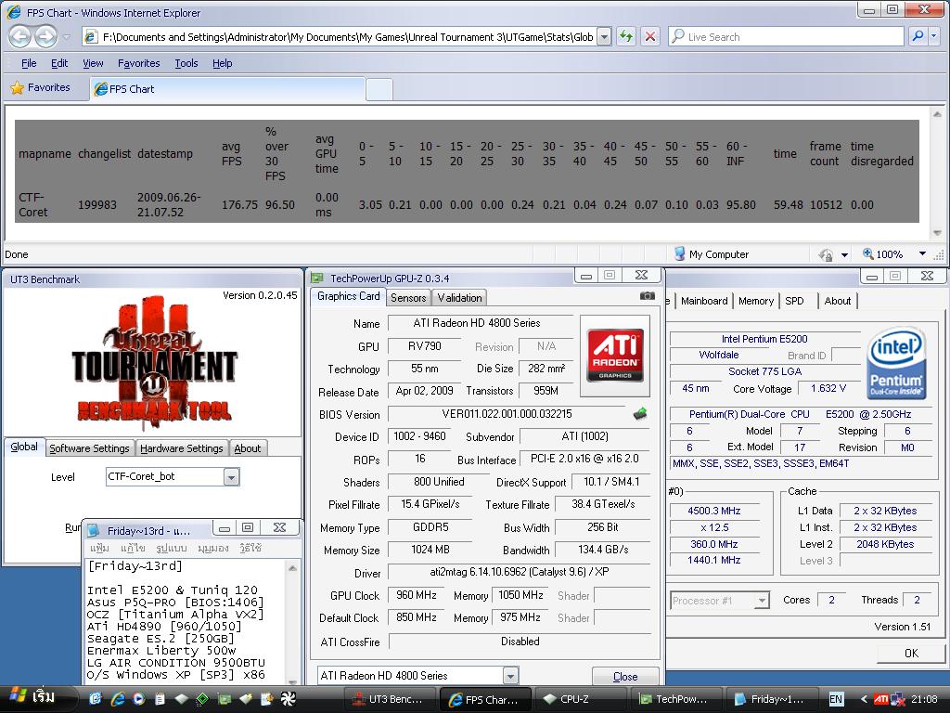This screenshot has width=950, height=713.
Task: Refresh the FPS Chart page
Action: click(x=626, y=36)
